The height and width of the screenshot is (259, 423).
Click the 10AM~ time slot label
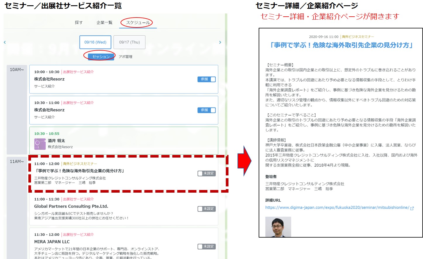point(17,70)
